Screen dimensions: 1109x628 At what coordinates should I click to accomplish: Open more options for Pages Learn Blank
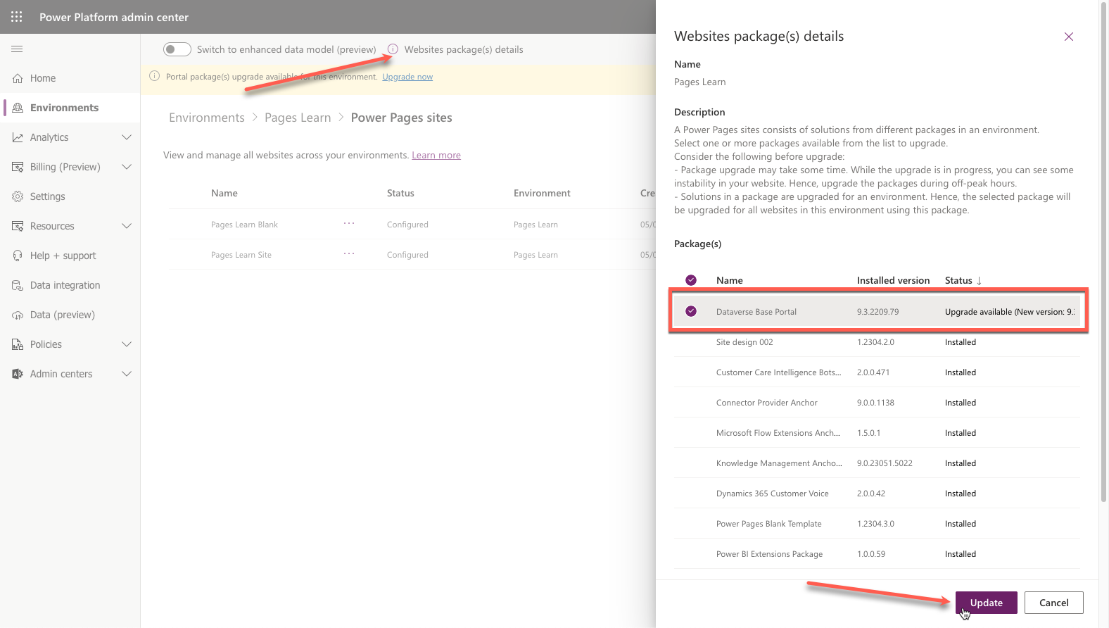(x=349, y=224)
